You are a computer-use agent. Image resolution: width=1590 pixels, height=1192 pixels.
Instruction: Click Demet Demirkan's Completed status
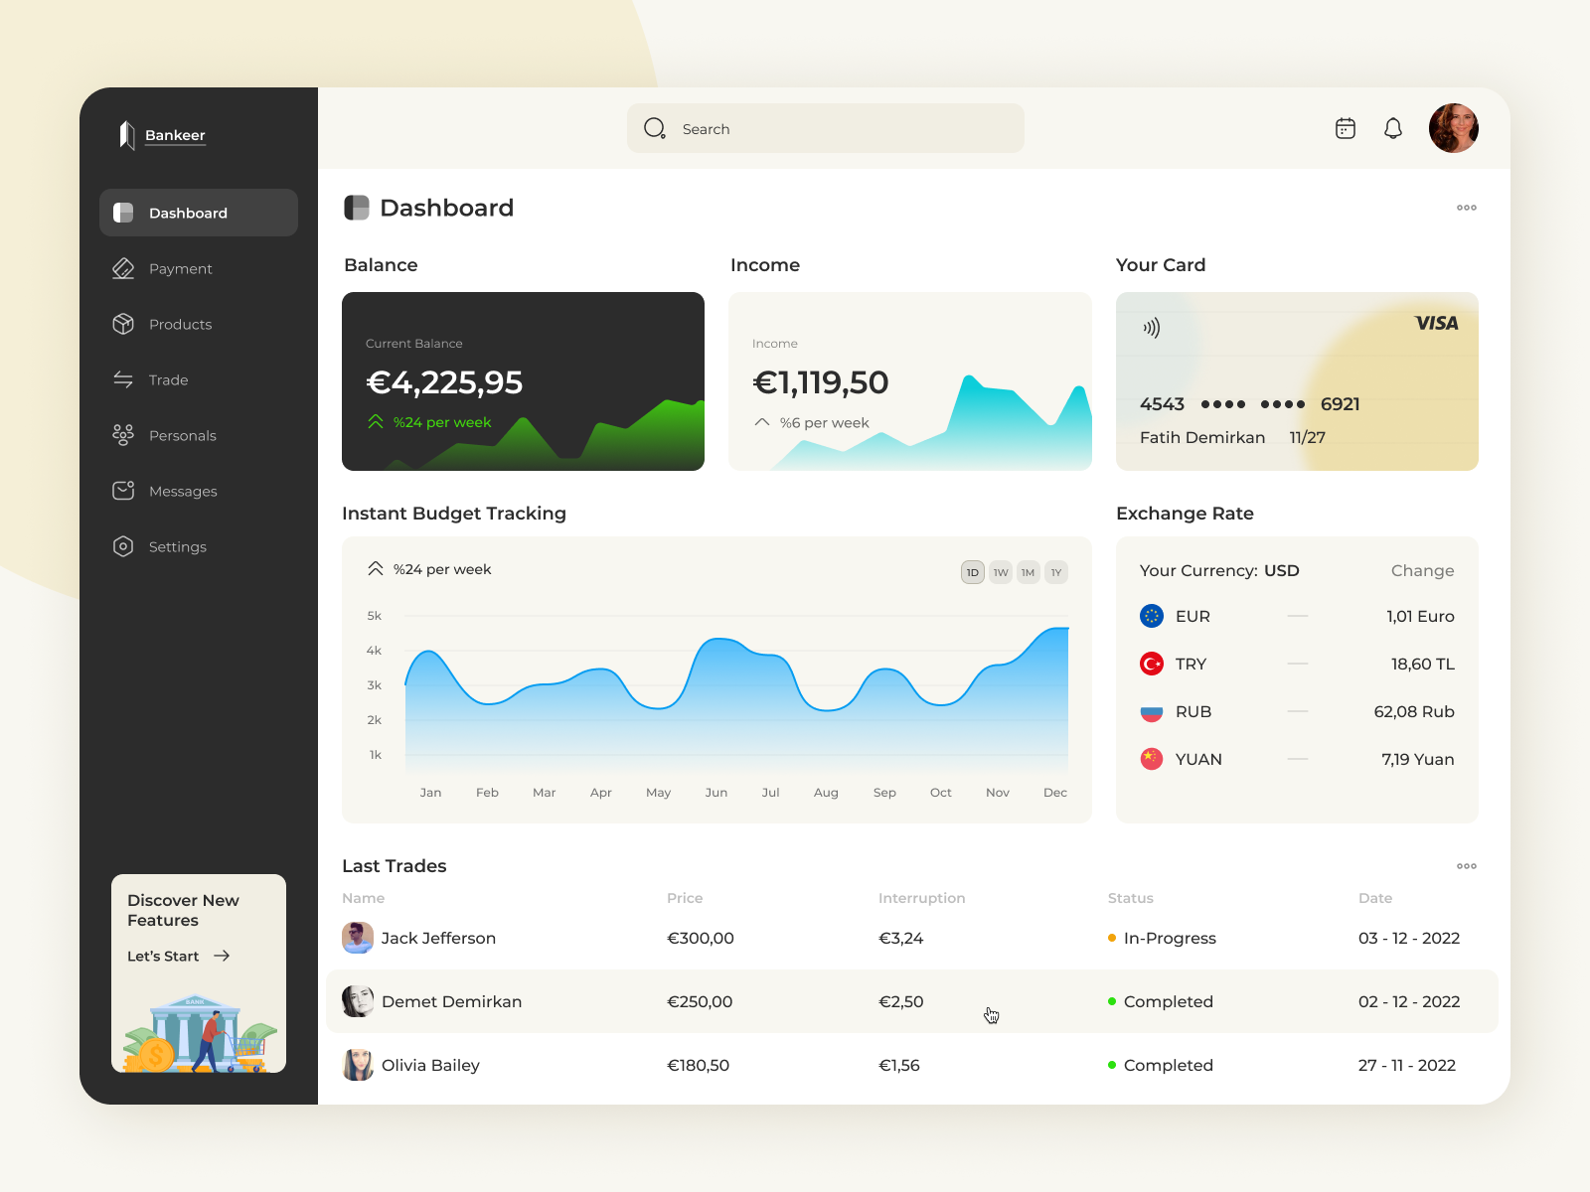1161,1001
